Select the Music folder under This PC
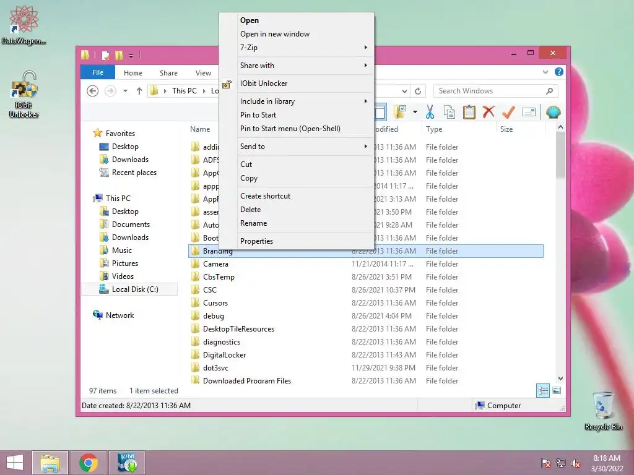The height and width of the screenshot is (475, 634). click(122, 250)
